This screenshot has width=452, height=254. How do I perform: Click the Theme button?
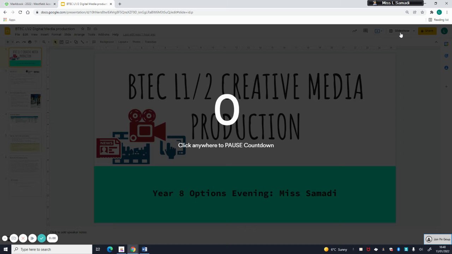136,42
